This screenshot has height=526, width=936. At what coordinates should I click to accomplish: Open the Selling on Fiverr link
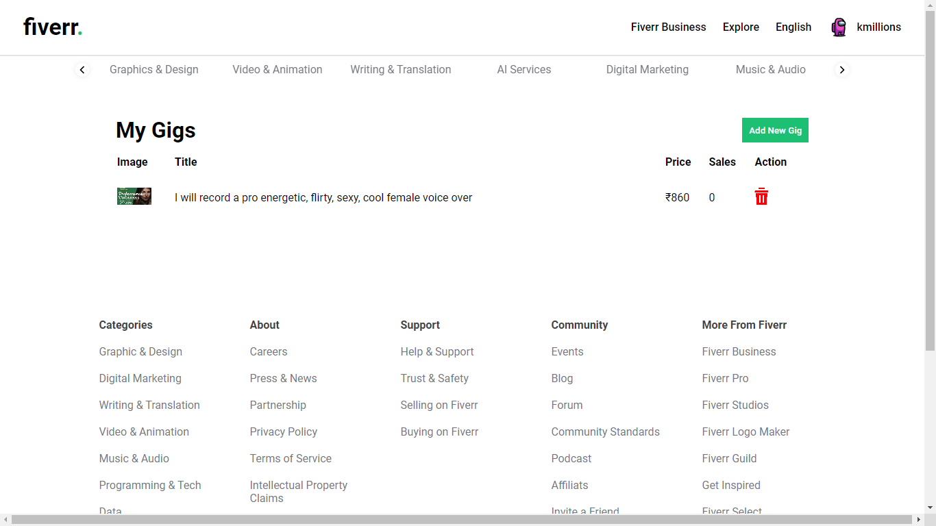[x=439, y=405]
